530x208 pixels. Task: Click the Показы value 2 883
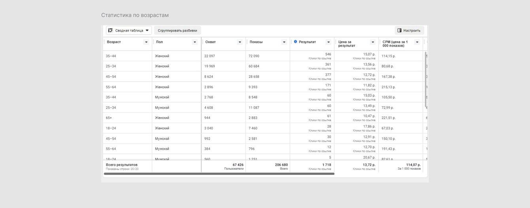pyautogui.click(x=253, y=118)
